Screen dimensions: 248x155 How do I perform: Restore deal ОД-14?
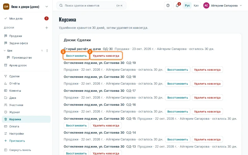pyautogui.click(x=178, y=139)
